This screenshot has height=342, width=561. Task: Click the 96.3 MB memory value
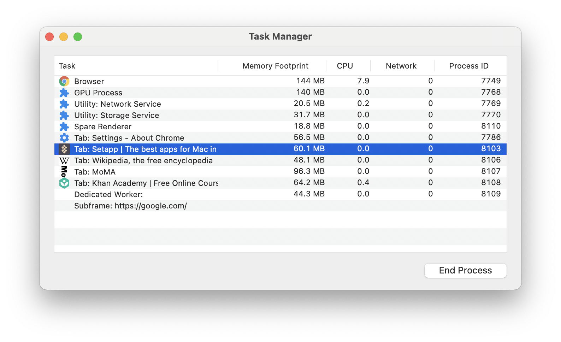click(309, 171)
